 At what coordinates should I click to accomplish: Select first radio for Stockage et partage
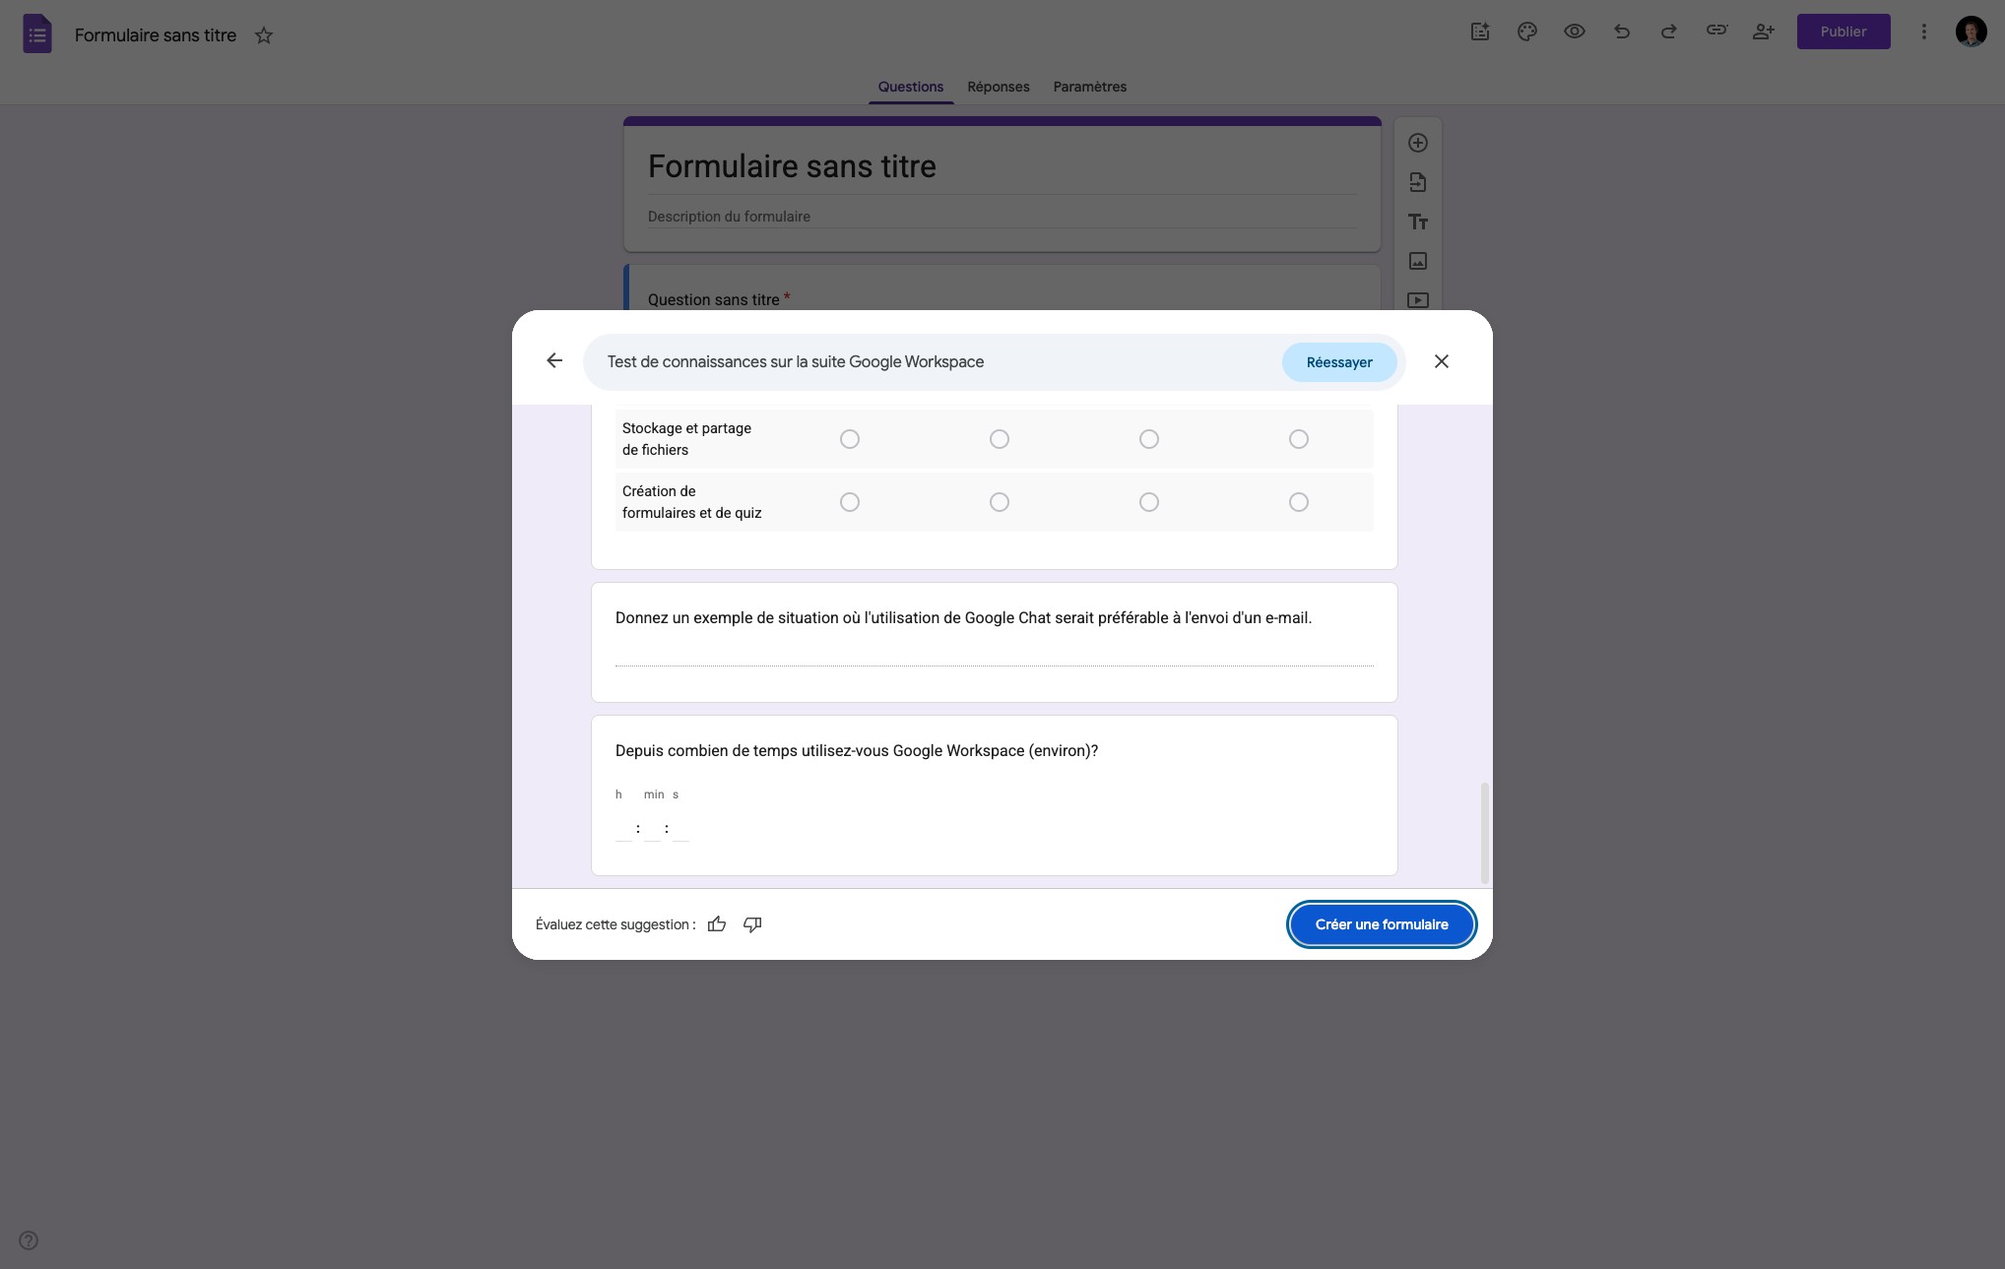(x=850, y=439)
